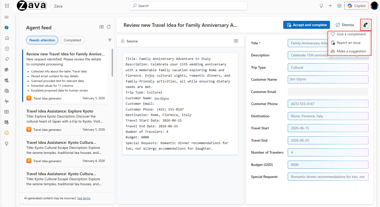
Task: Open the See terms link
Action: coord(84,198)
